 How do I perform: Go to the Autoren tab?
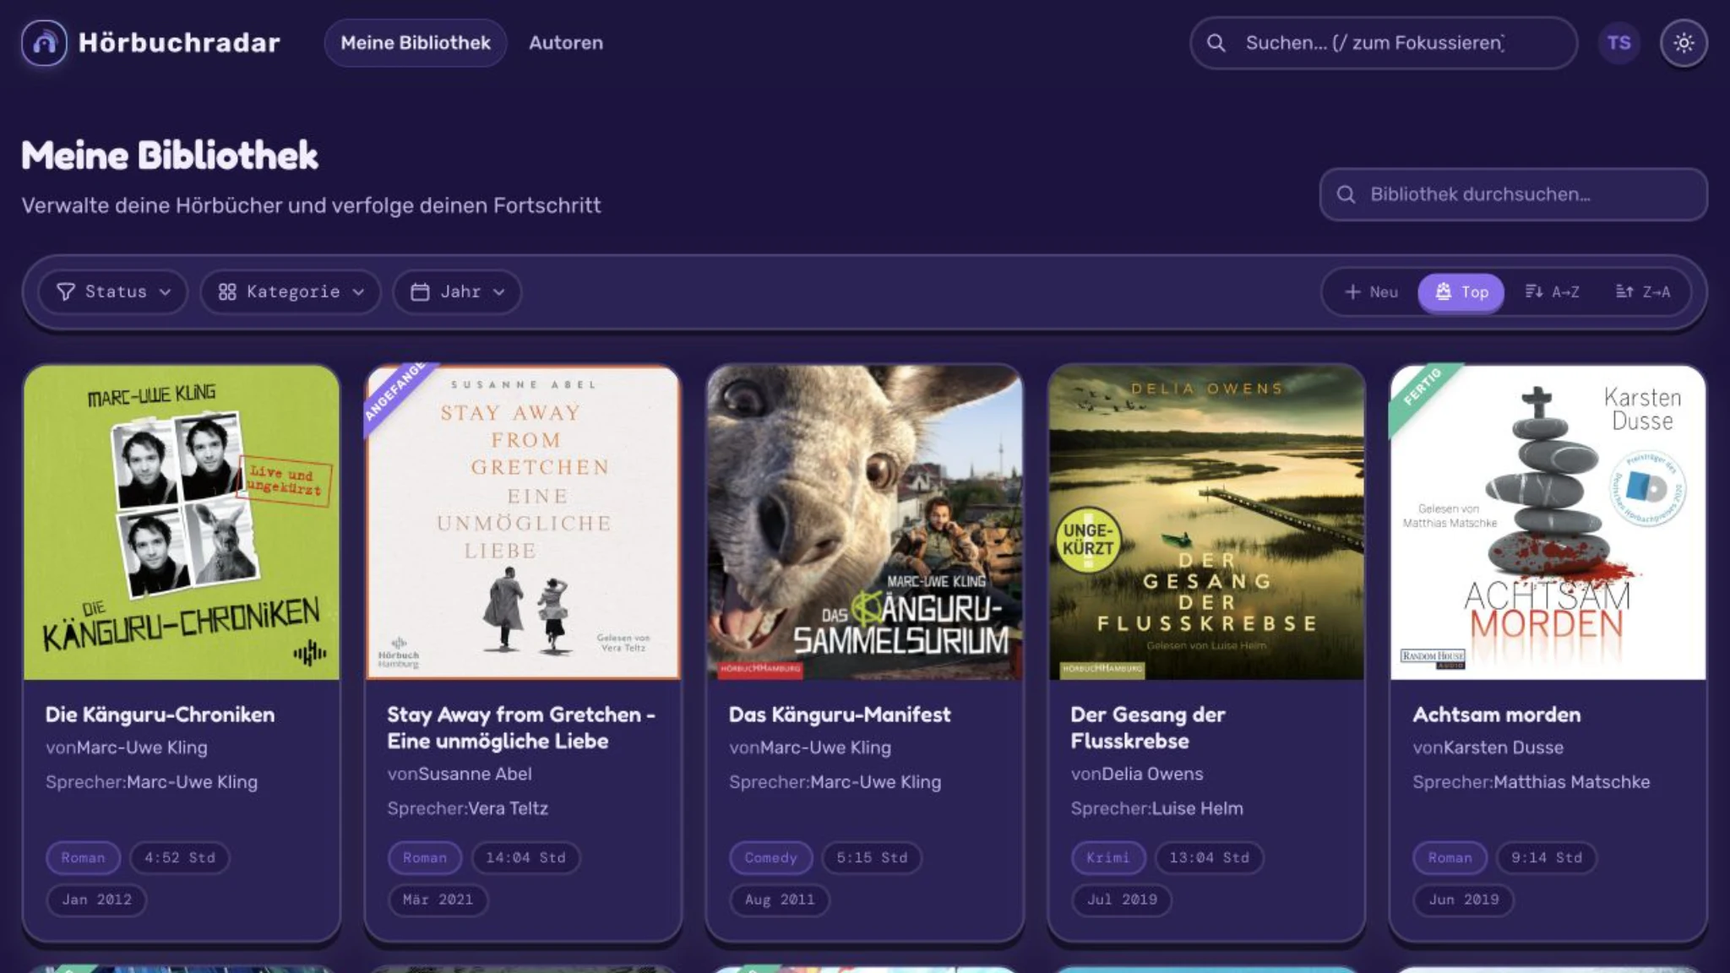[566, 43]
